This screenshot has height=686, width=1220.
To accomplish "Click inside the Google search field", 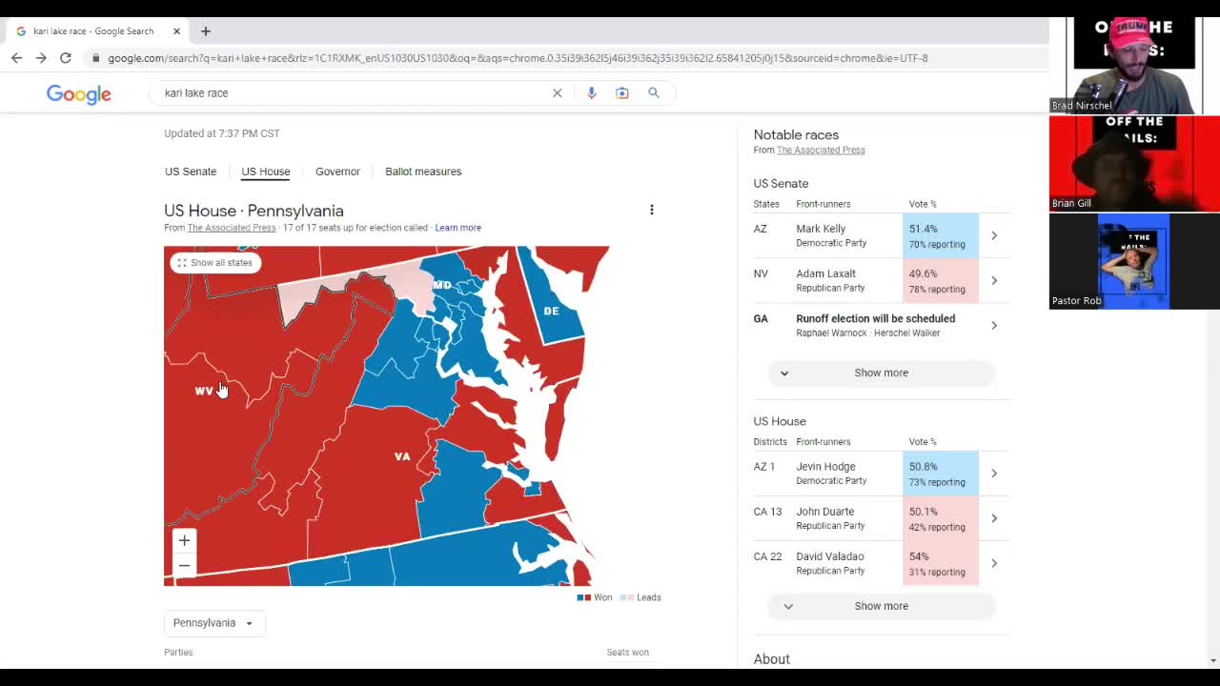I will click(353, 93).
